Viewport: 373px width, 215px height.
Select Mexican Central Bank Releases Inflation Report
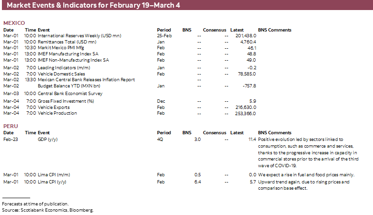pos(86,80)
